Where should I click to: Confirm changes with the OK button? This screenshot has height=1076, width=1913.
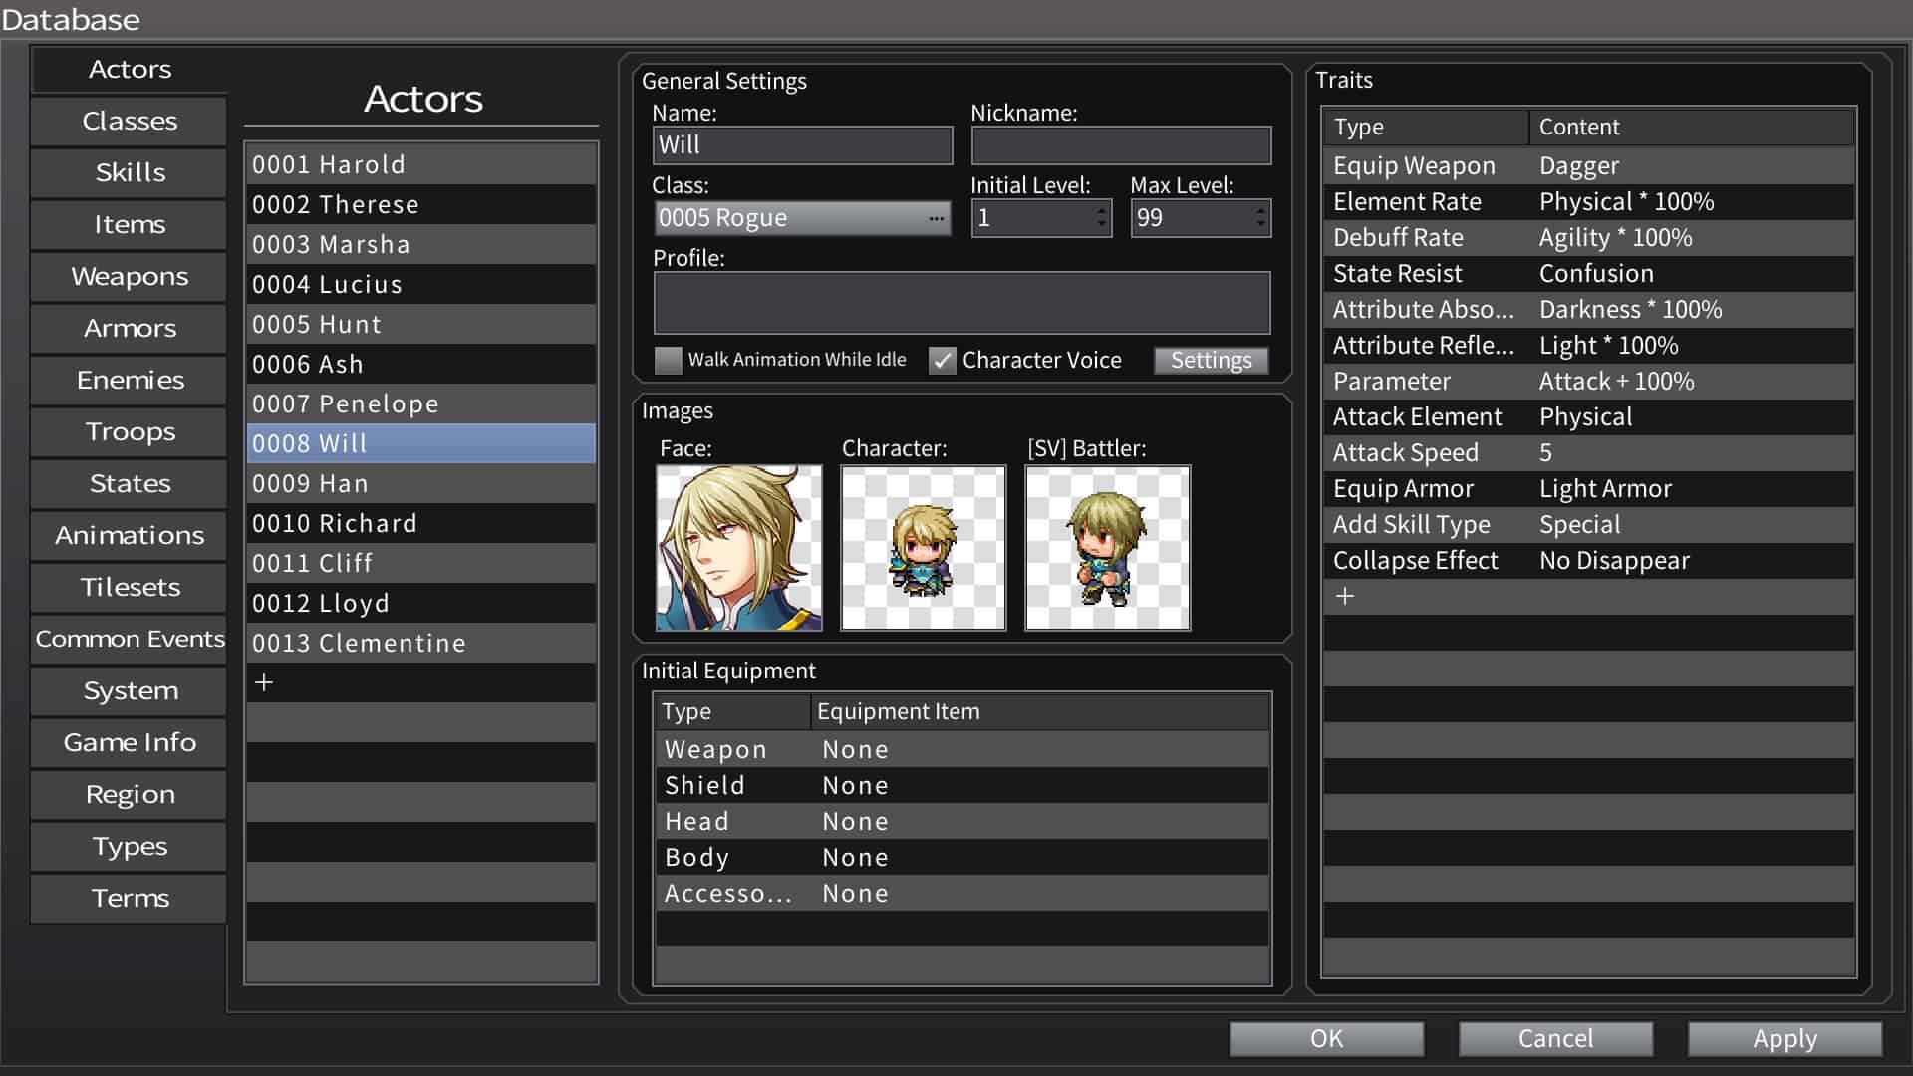(x=1326, y=1039)
